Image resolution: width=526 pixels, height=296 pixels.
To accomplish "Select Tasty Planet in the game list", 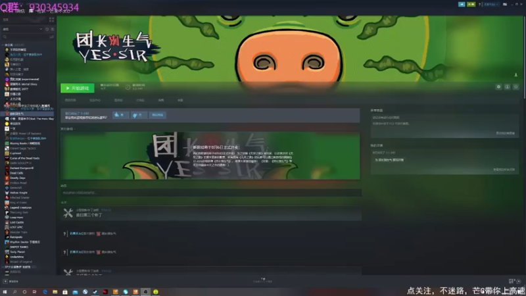I will 18,252.
